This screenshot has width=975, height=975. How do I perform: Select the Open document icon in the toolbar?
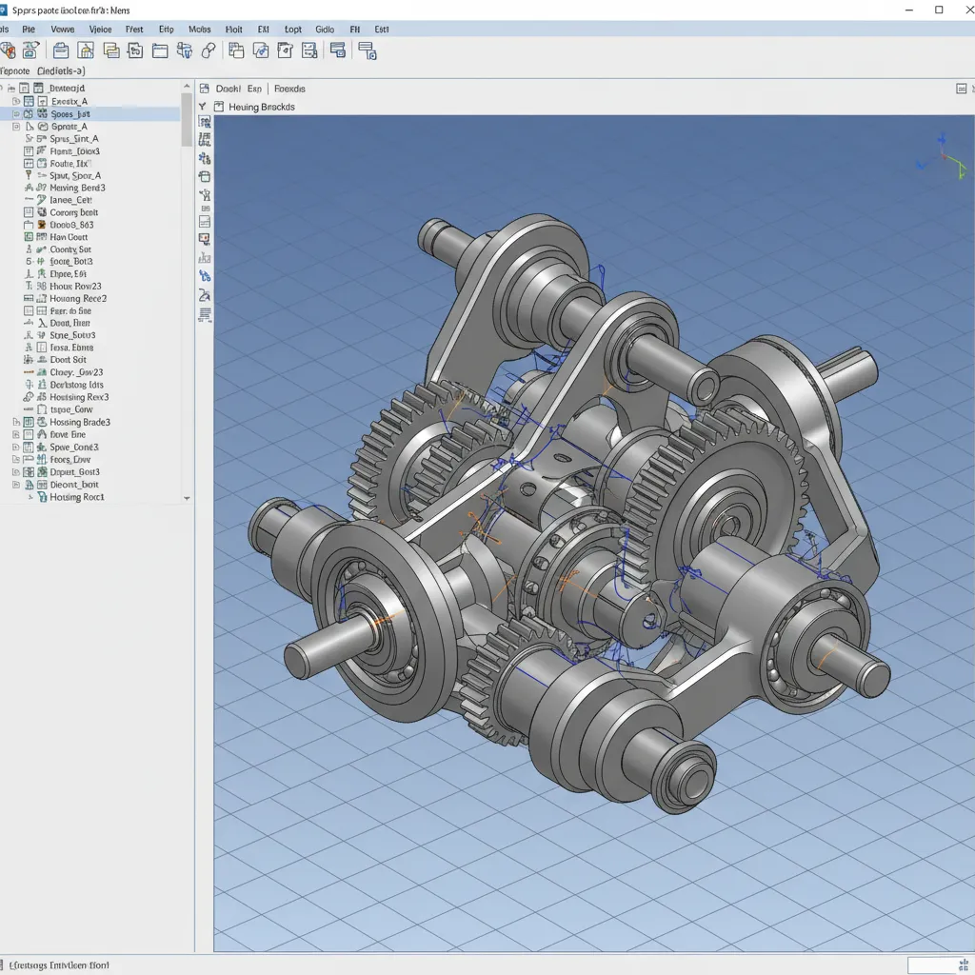(x=59, y=50)
